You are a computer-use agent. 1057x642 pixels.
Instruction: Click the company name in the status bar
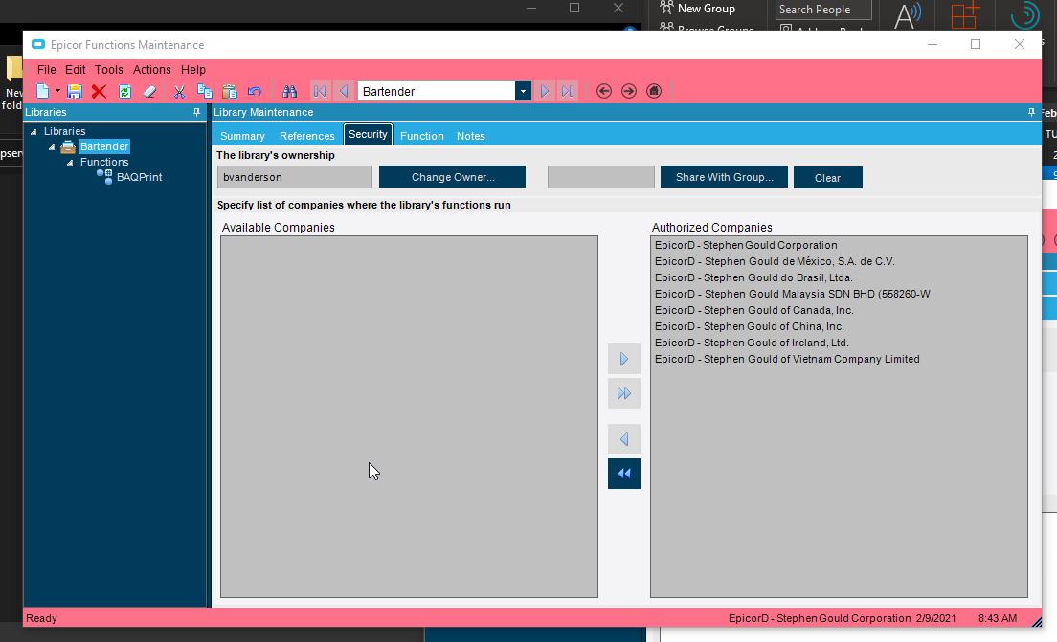pos(820,618)
